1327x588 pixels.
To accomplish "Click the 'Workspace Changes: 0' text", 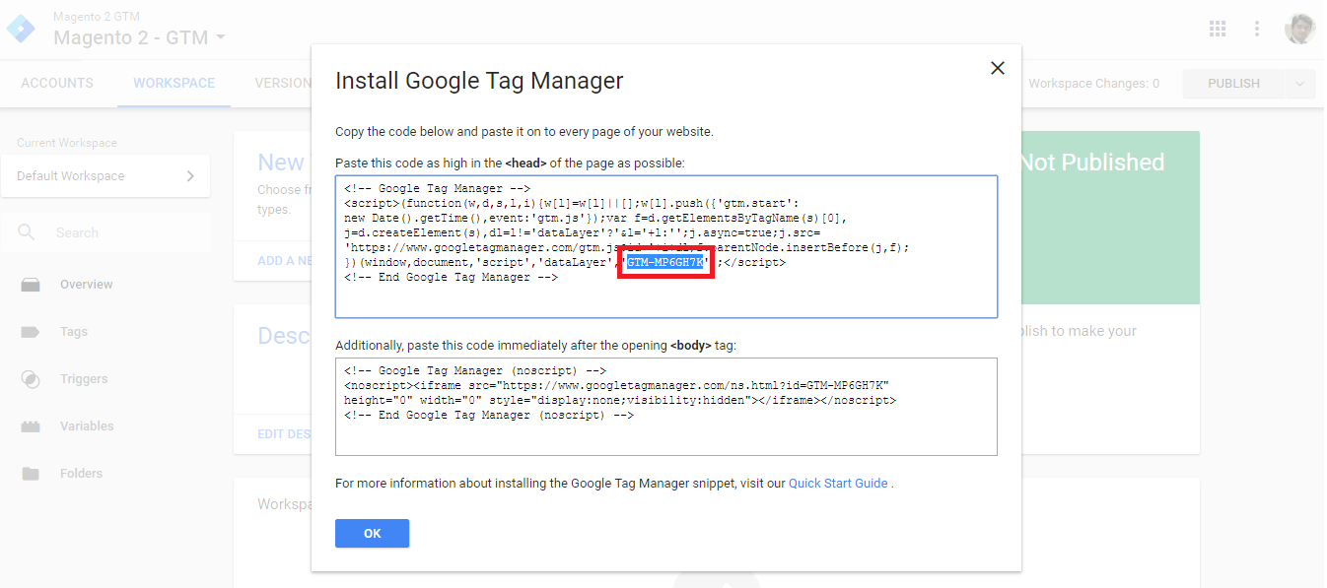I will [1094, 84].
